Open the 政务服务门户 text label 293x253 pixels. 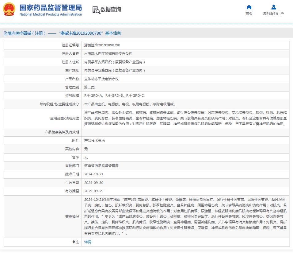(x=273, y=14)
